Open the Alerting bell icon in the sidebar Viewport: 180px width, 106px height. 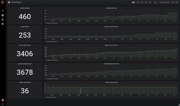pos(3,20)
